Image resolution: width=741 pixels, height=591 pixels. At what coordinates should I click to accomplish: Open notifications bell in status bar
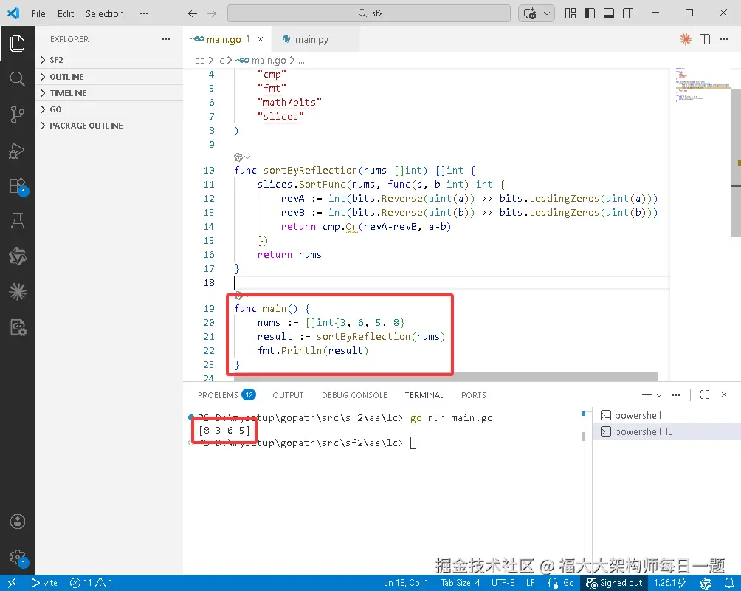pos(729,583)
